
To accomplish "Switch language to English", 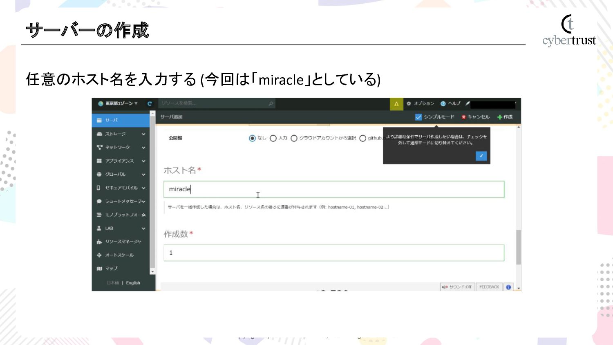I will (133, 283).
